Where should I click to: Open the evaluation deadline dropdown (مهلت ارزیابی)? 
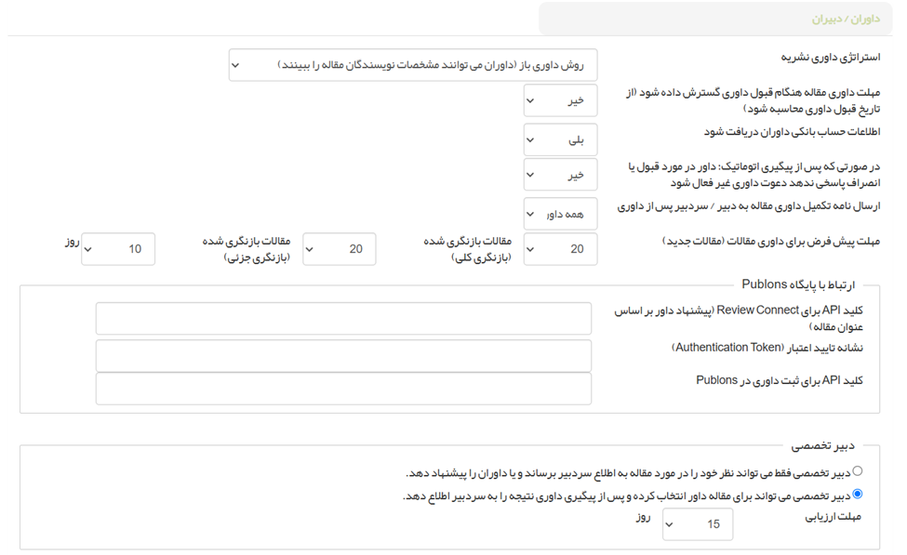697,524
